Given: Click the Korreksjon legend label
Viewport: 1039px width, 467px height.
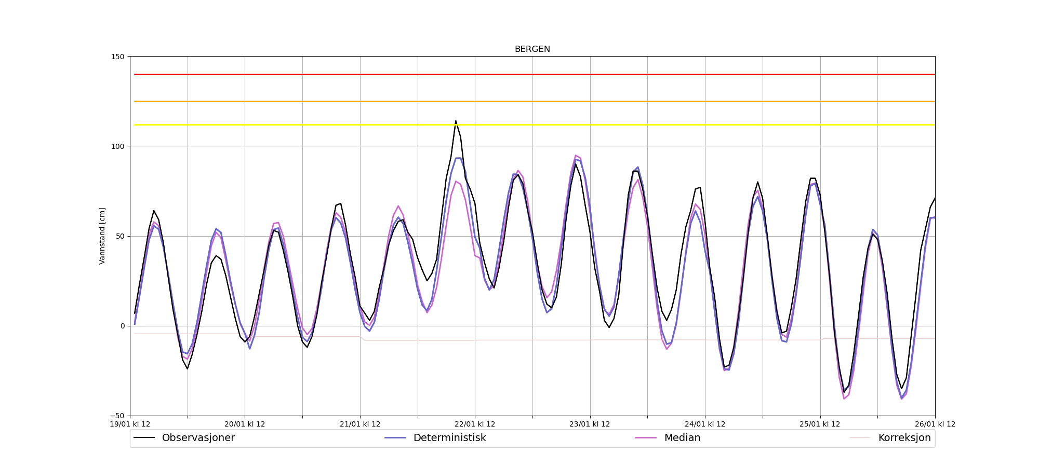Looking at the screenshot, I should (904, 438).
